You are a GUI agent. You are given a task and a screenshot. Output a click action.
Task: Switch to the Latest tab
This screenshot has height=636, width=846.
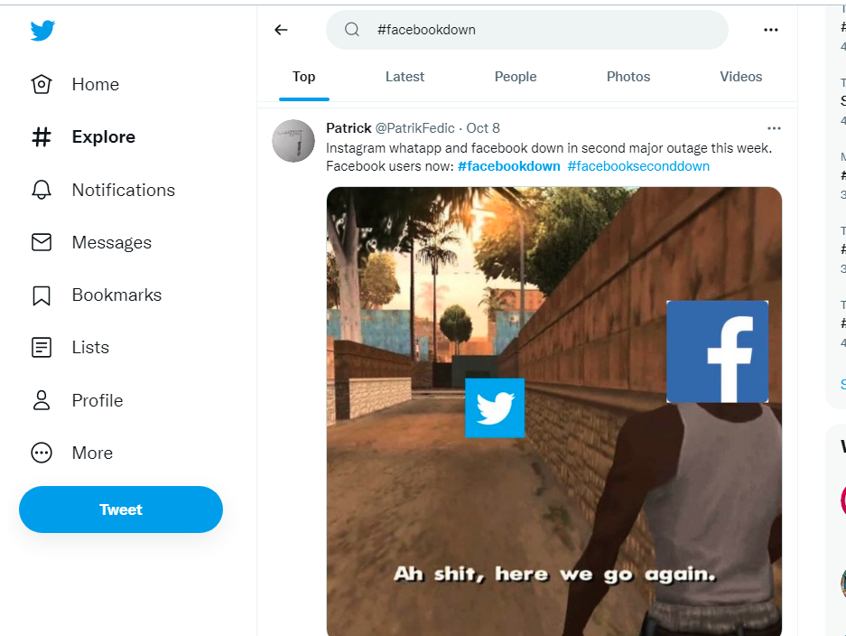point(404,77)
